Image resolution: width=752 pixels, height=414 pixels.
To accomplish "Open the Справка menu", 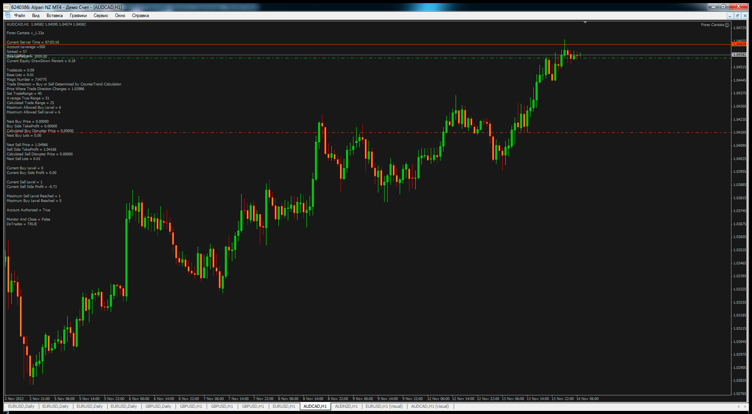I will pyautogui.click(x=140, y=16).
